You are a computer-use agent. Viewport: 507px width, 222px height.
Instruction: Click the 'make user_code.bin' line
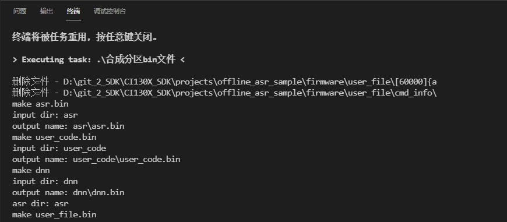(54, 138)
